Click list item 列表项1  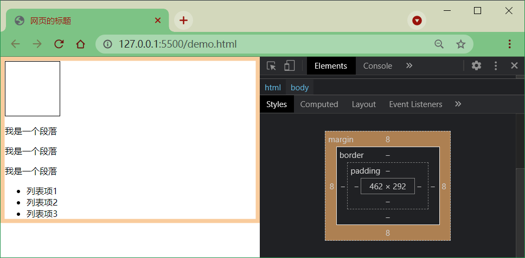[x=42, y=191]
